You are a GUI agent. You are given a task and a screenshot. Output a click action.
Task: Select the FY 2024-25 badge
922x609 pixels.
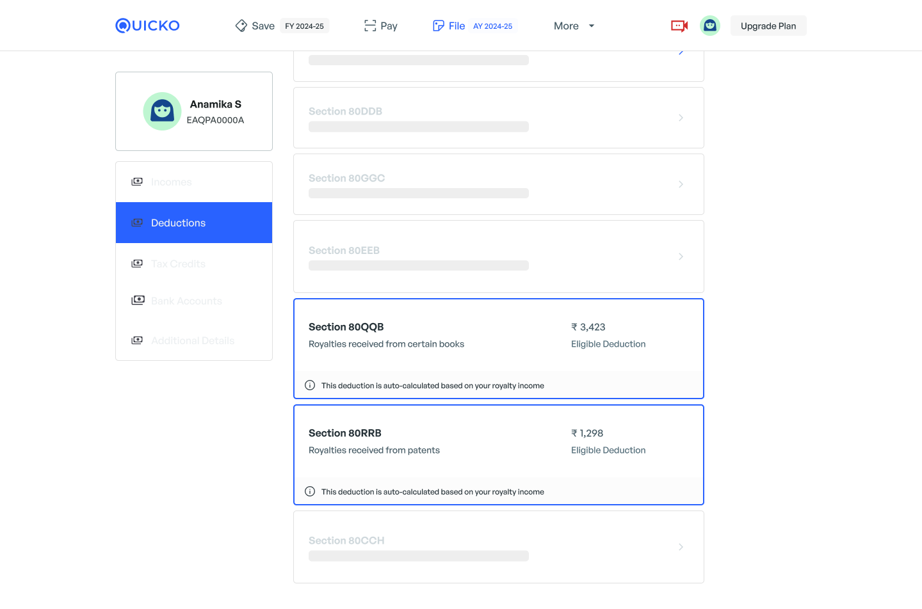point(304,26)
